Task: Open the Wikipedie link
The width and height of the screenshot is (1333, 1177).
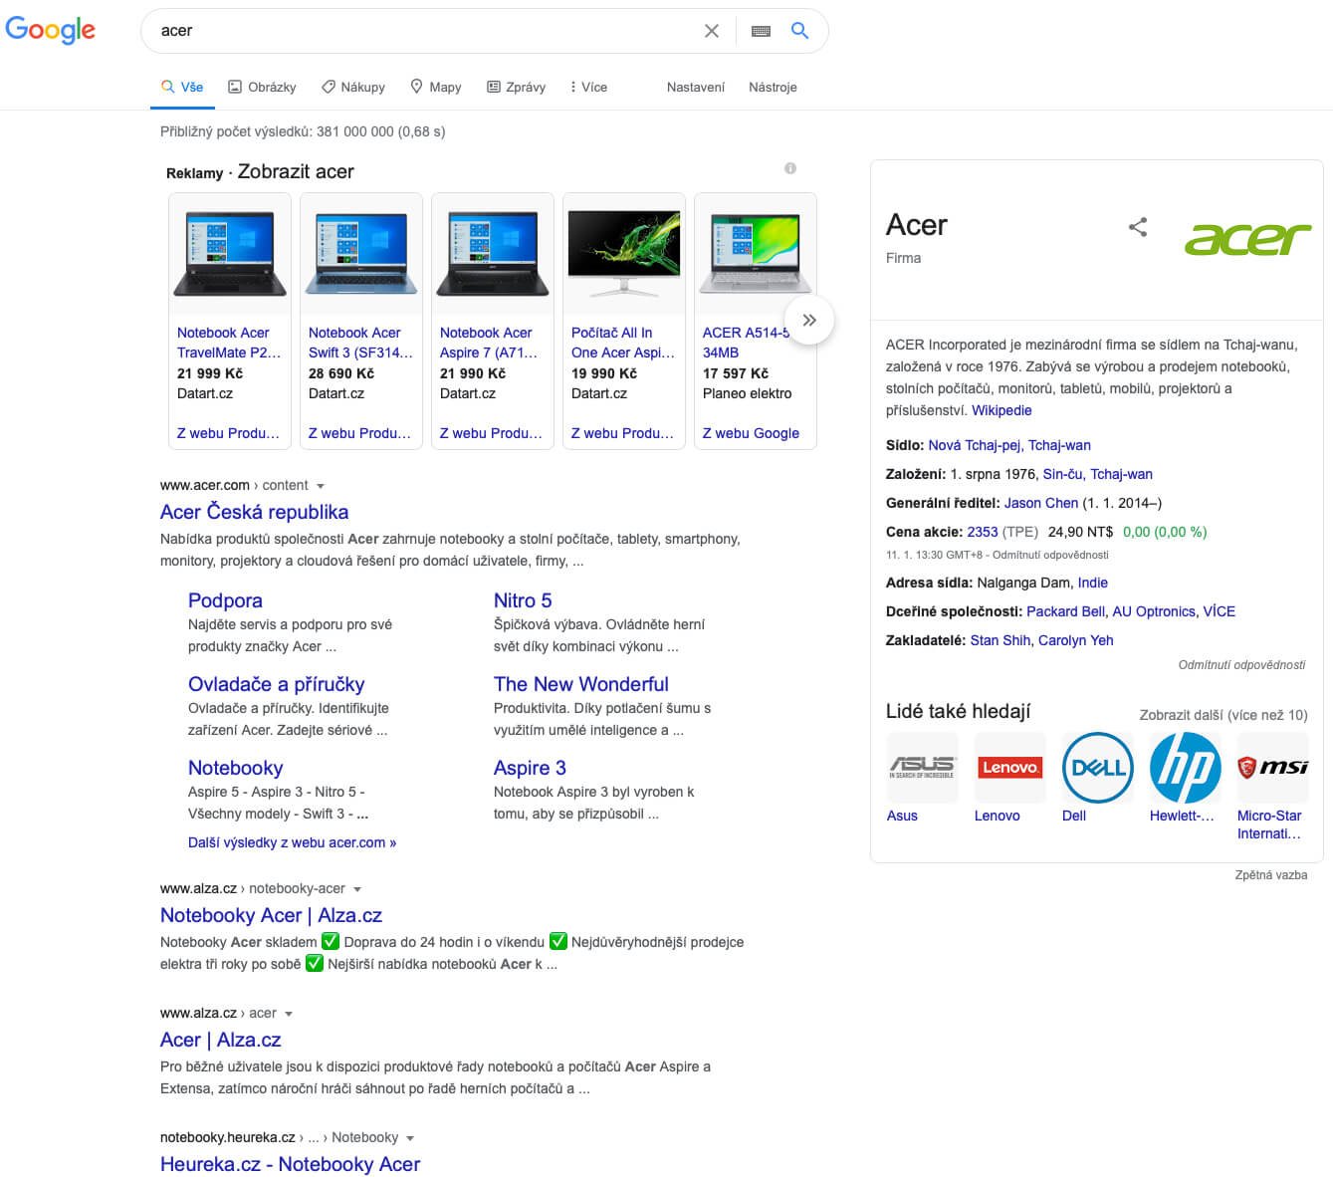Action: [x=1001, y=410]
